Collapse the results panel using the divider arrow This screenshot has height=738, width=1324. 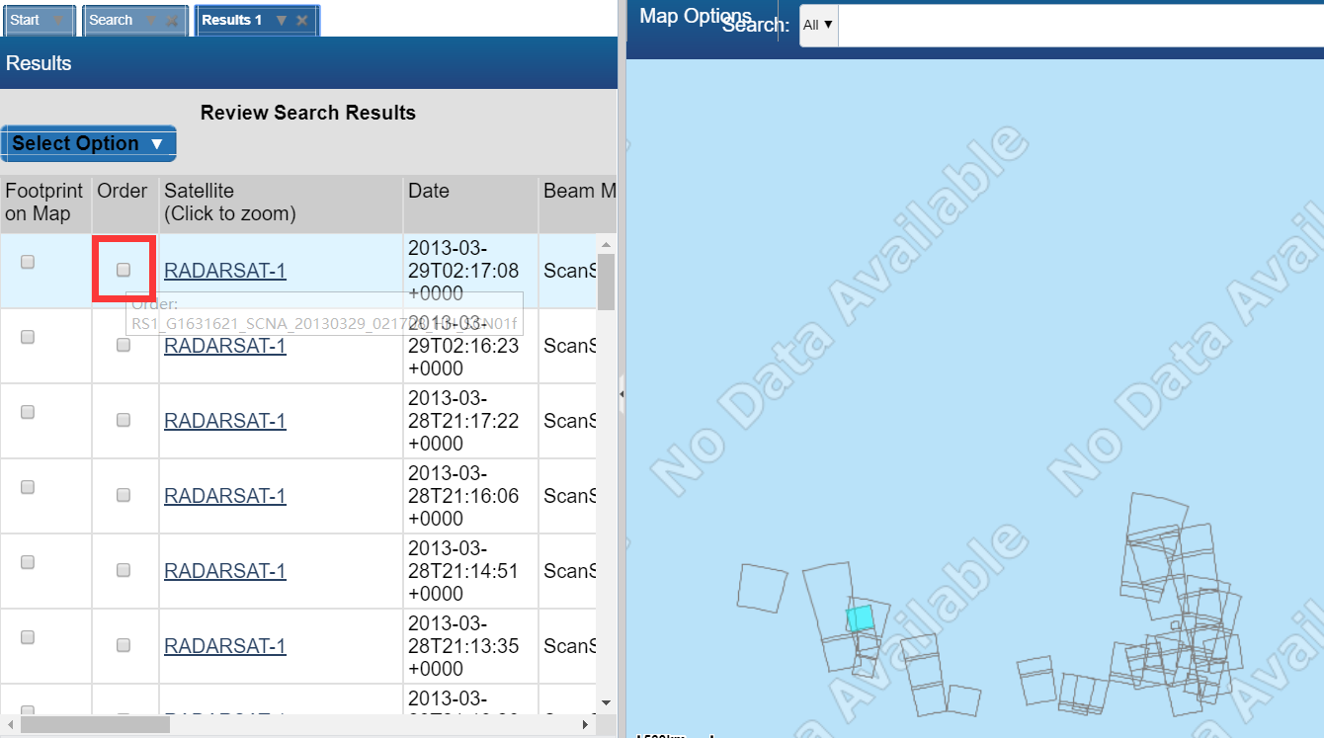[x=621, y=394]
